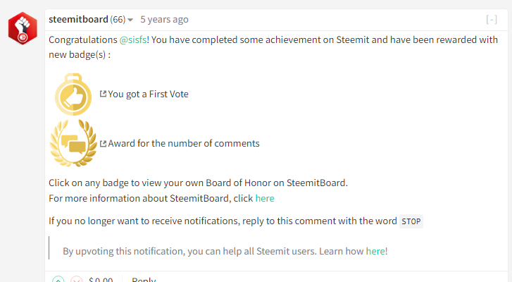Viewport: 512px width, 282px height.
Task: Click the STOP code word
Action: coord(411,221)
